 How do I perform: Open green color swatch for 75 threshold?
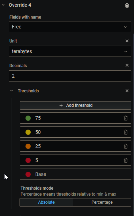click(x=28, y=118)
